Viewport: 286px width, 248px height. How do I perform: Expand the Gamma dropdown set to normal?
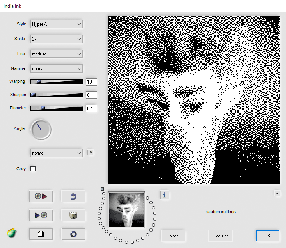click(x=57, y=69)
